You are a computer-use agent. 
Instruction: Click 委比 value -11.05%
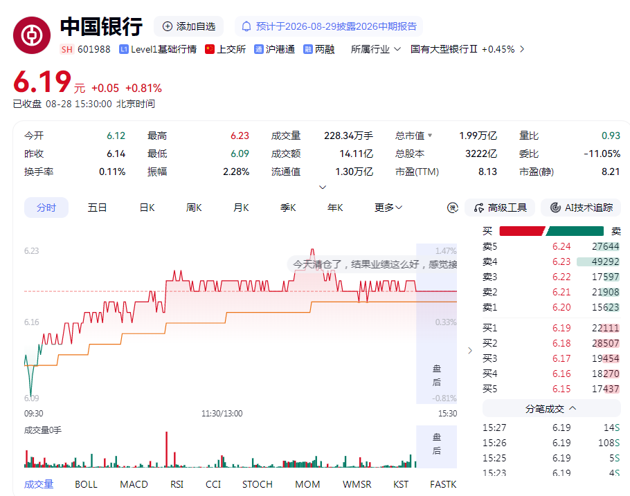click(x=602, y=154)
